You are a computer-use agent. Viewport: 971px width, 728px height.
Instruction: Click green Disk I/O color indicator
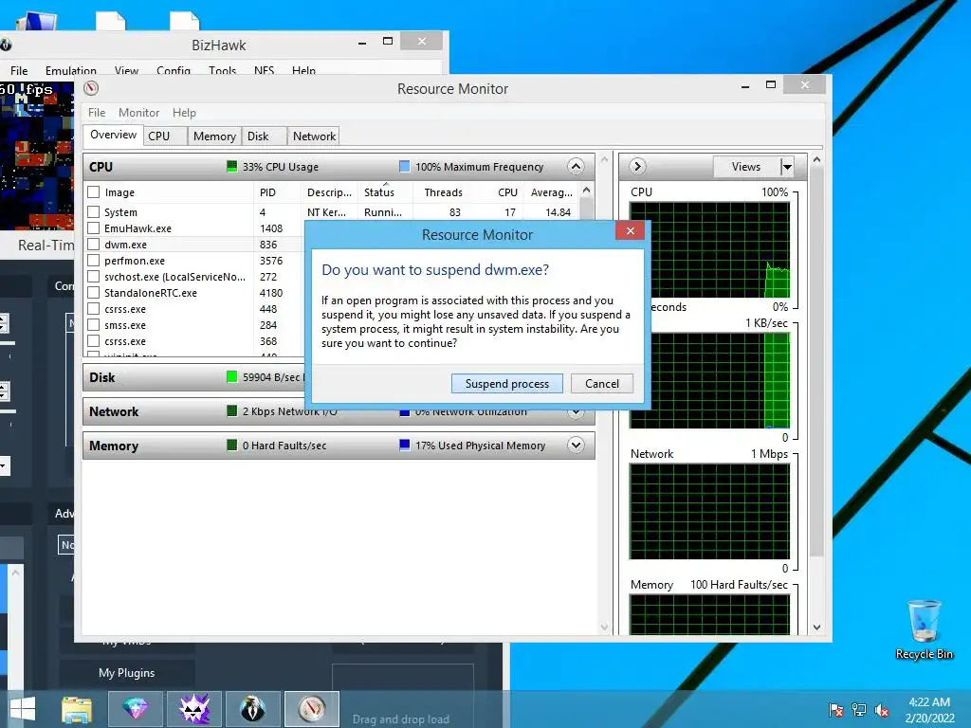(231, 377)
